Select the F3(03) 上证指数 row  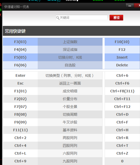point(53,42)
